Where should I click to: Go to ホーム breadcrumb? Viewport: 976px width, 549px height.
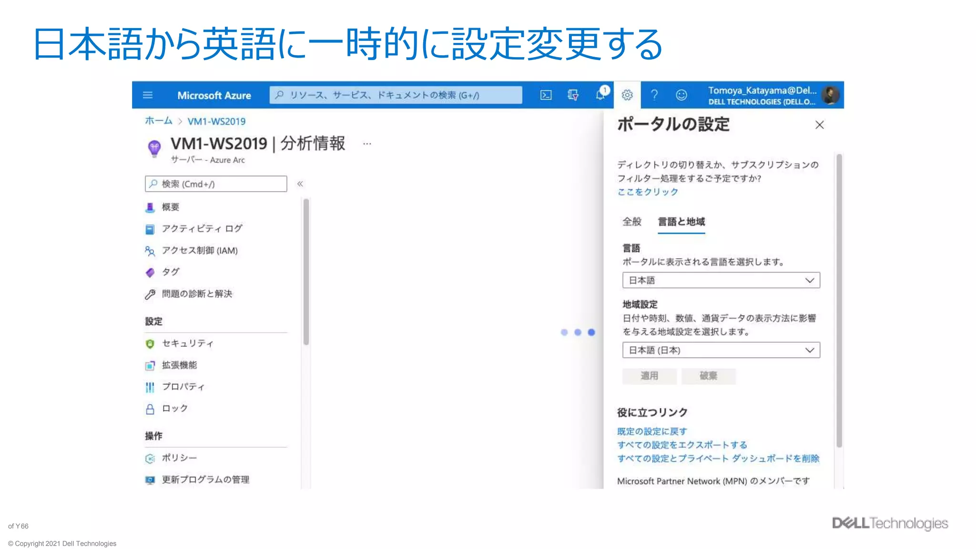158,121
